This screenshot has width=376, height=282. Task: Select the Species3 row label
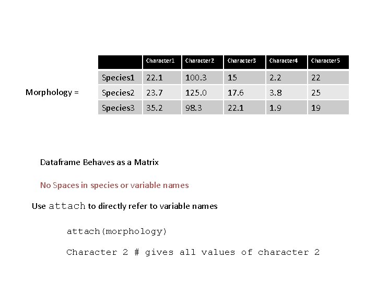(x=118, y=108)
